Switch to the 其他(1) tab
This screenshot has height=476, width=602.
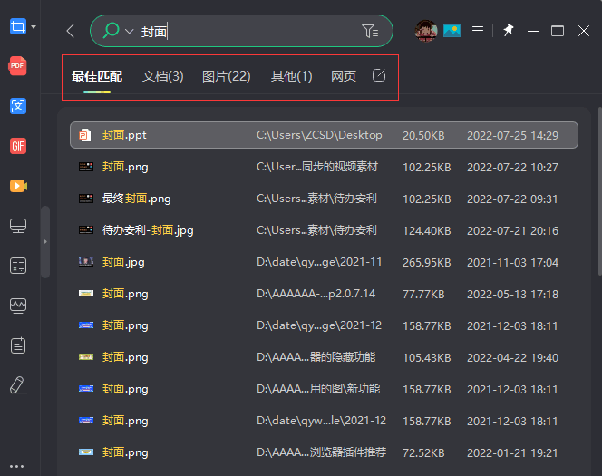pyautogui.click(x=291, y=76)
